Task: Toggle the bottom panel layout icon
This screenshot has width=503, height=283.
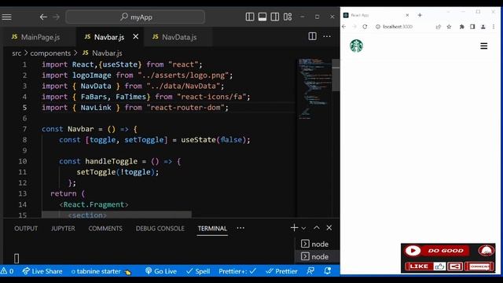Action: (x=262, y=17)
